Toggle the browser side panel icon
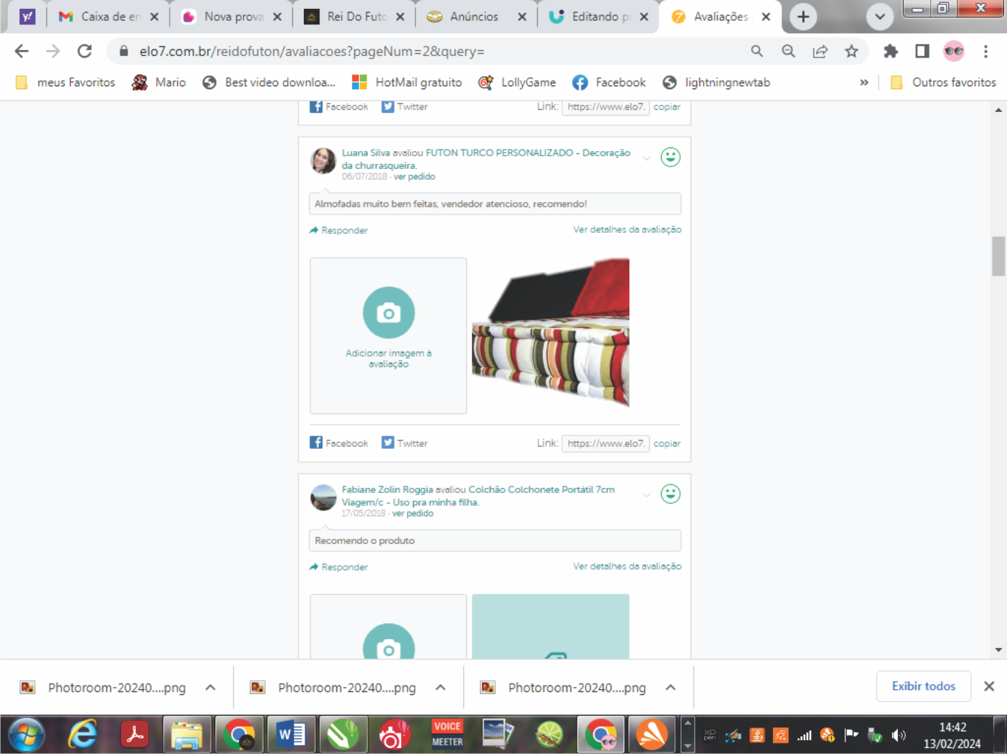The image size is (1007, 754). click(922, 51)
